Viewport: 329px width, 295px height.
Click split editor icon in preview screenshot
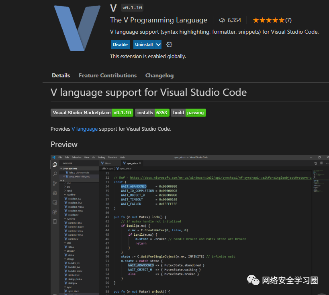coord(321,163)
